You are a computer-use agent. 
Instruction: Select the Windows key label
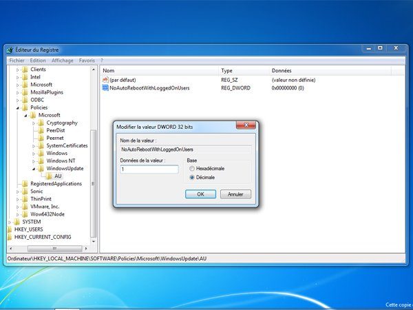tap(57, 153)
